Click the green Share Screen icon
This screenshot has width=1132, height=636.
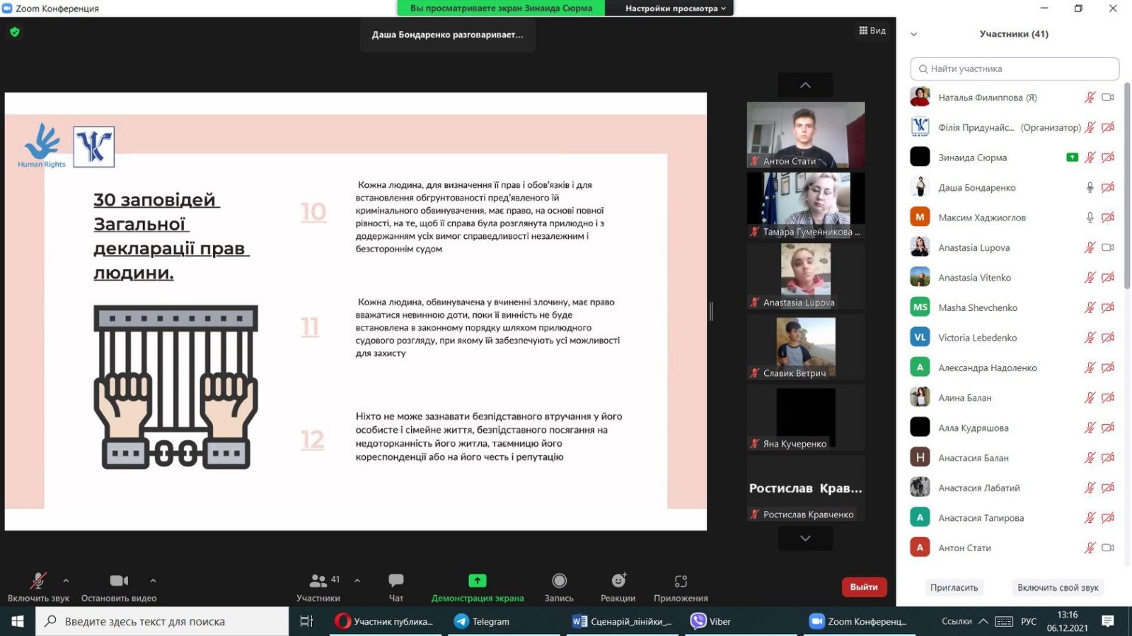pos(478,581)
